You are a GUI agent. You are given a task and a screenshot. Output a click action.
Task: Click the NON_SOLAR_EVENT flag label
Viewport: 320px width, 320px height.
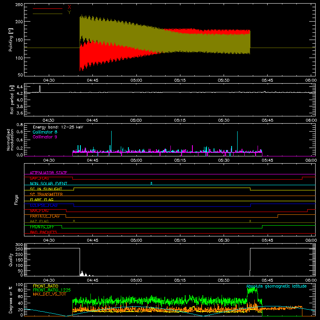[48, 184]
